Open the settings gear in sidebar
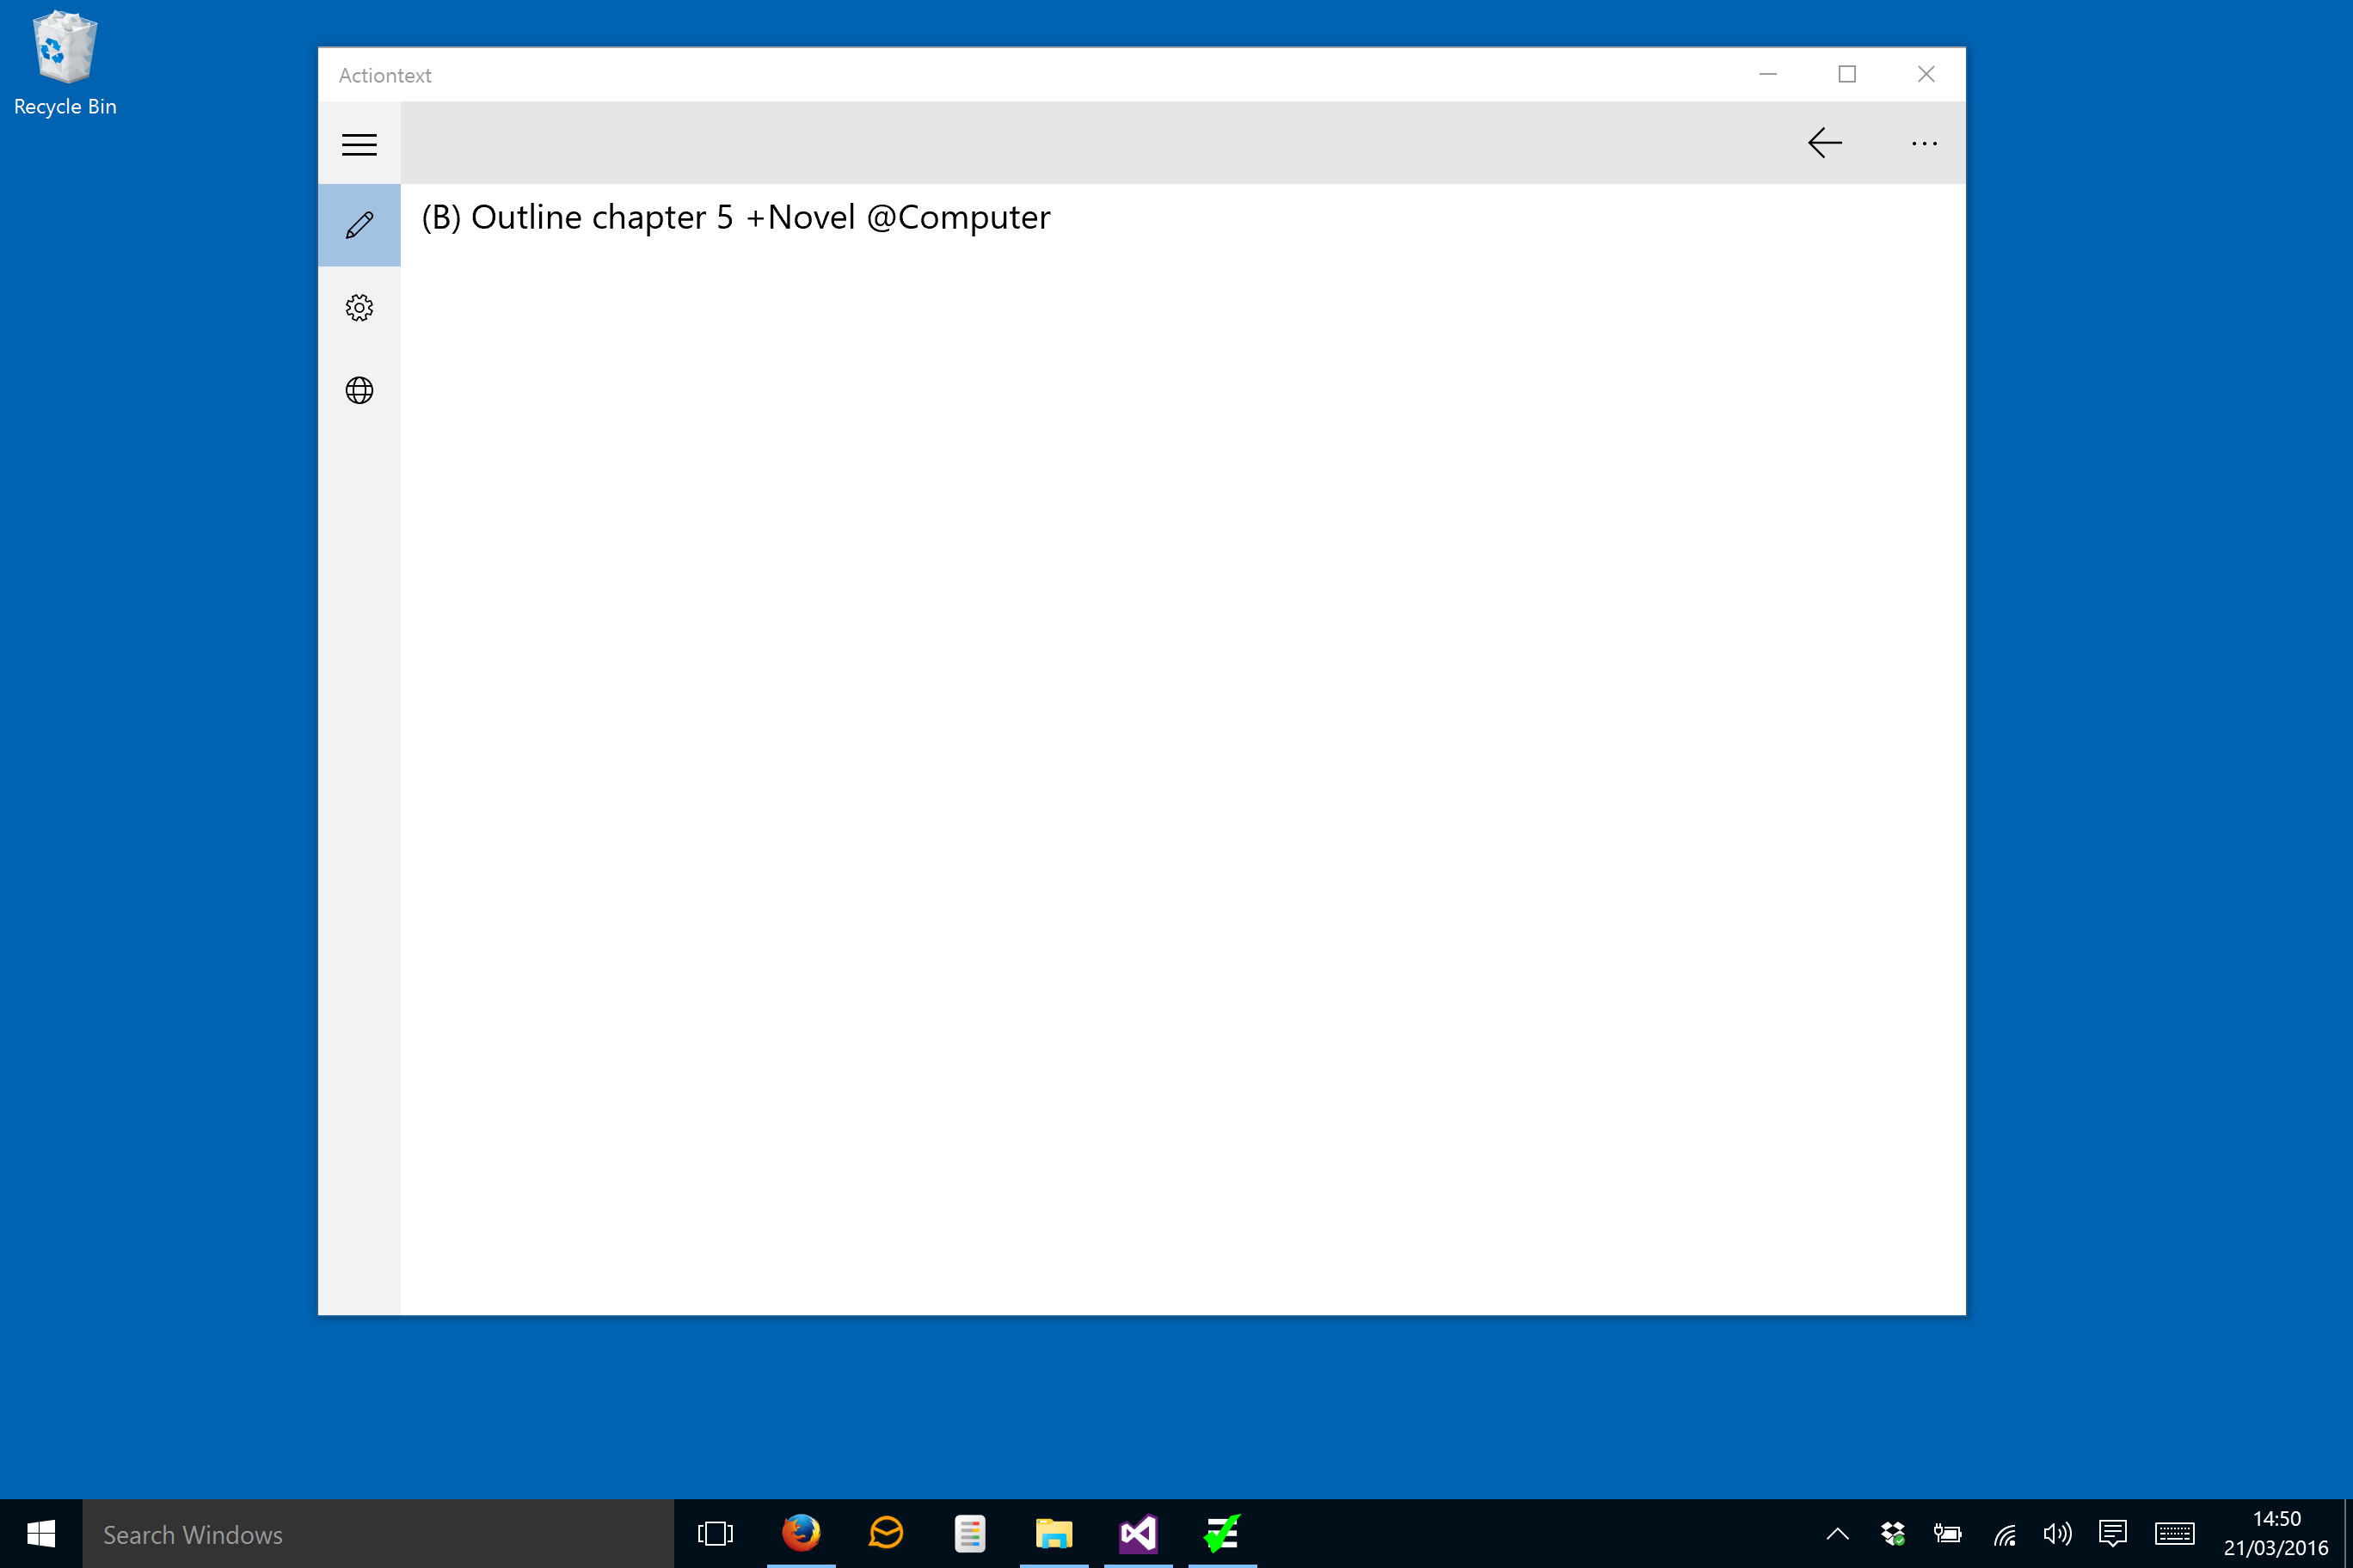The image size is (2353, 1568). (x=359, y=307)
